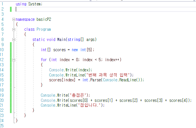
Task: Click 'index++' in the for loop header
Action: pyautogui.click(x=112, y=60)
